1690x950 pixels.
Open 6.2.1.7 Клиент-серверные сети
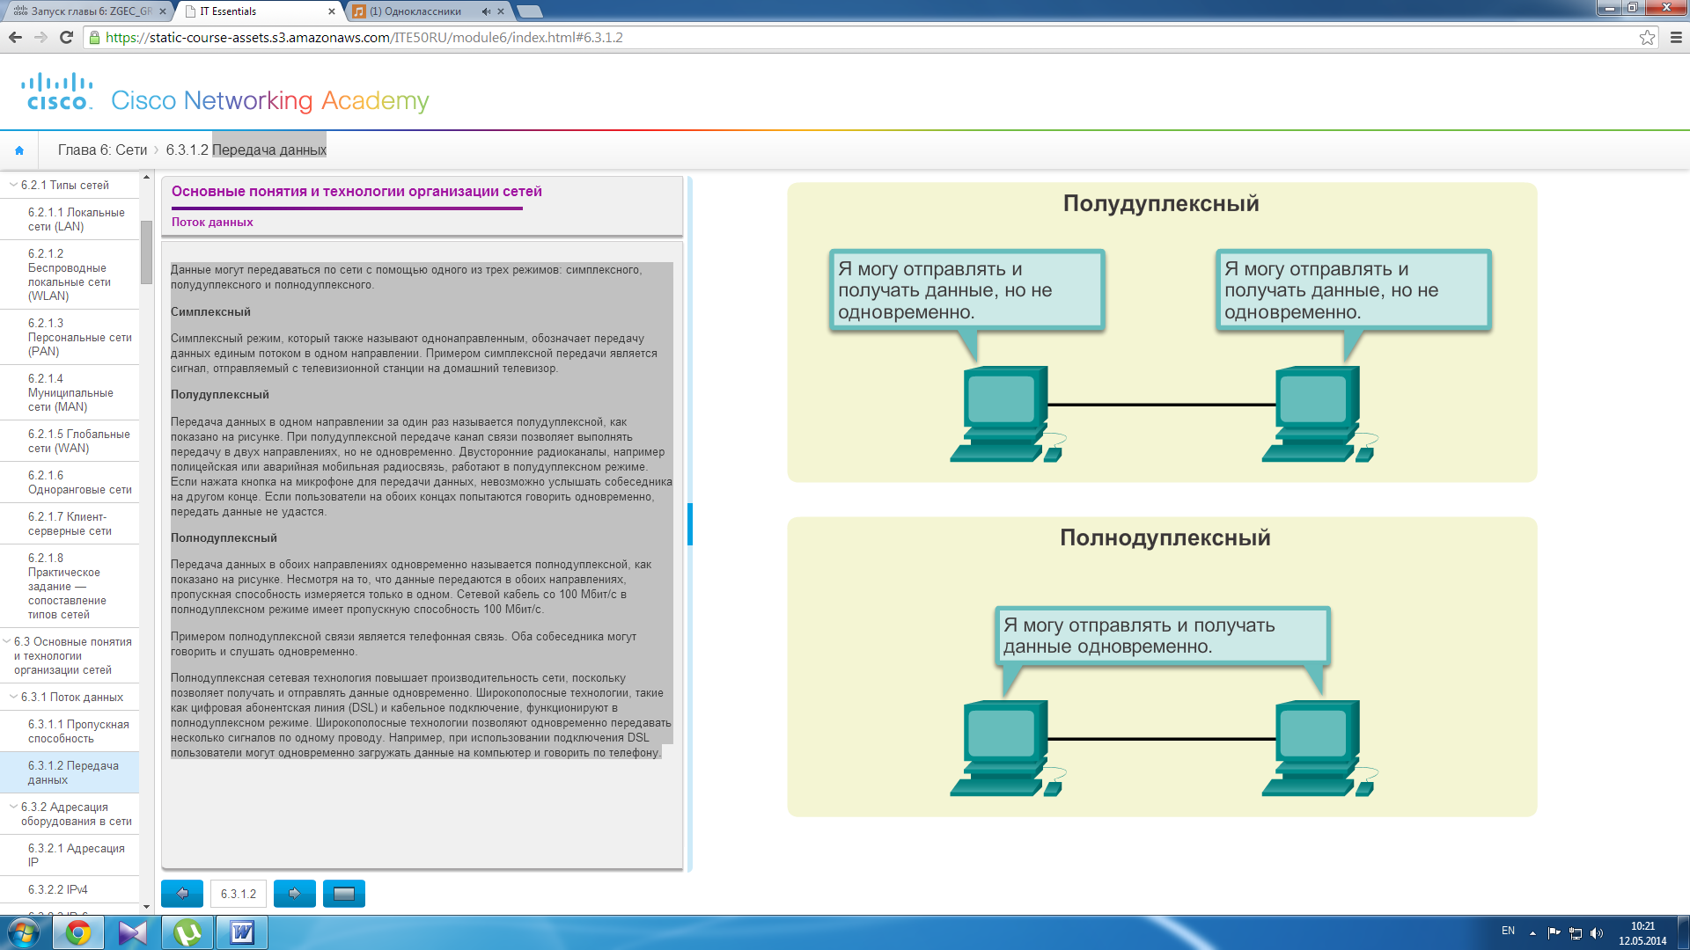(x=70, y=524)
